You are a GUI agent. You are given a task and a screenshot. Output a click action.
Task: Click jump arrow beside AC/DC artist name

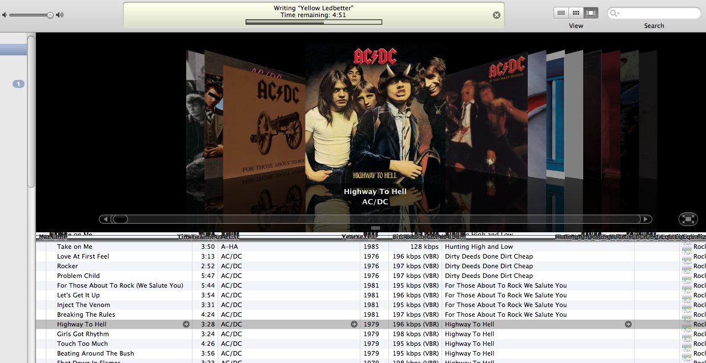coord(353,324)
